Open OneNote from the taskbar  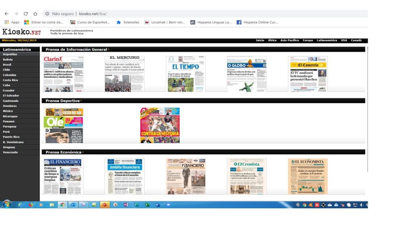pyautogui.click(x=126, y=205)
